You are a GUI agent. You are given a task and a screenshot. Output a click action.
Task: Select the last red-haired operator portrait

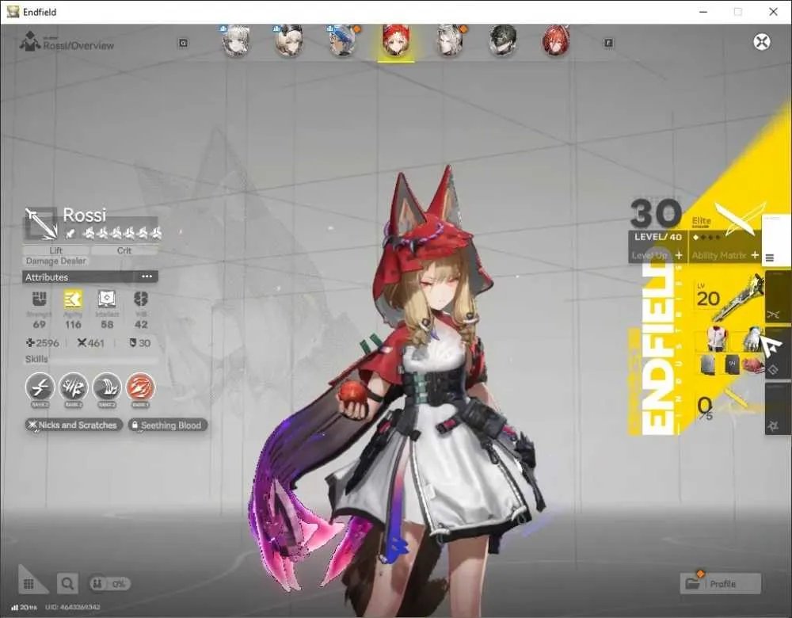pos(556,40)
